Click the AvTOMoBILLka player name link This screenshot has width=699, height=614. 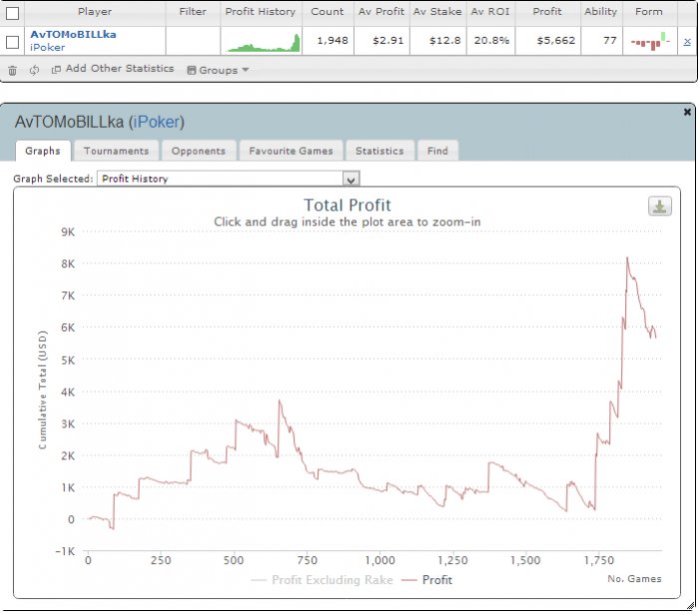[x=73, y=34]
